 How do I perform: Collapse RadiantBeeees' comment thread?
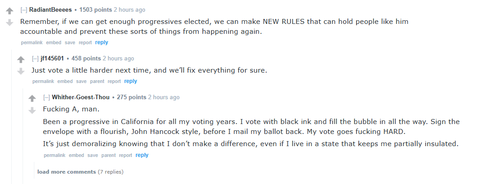24,10
